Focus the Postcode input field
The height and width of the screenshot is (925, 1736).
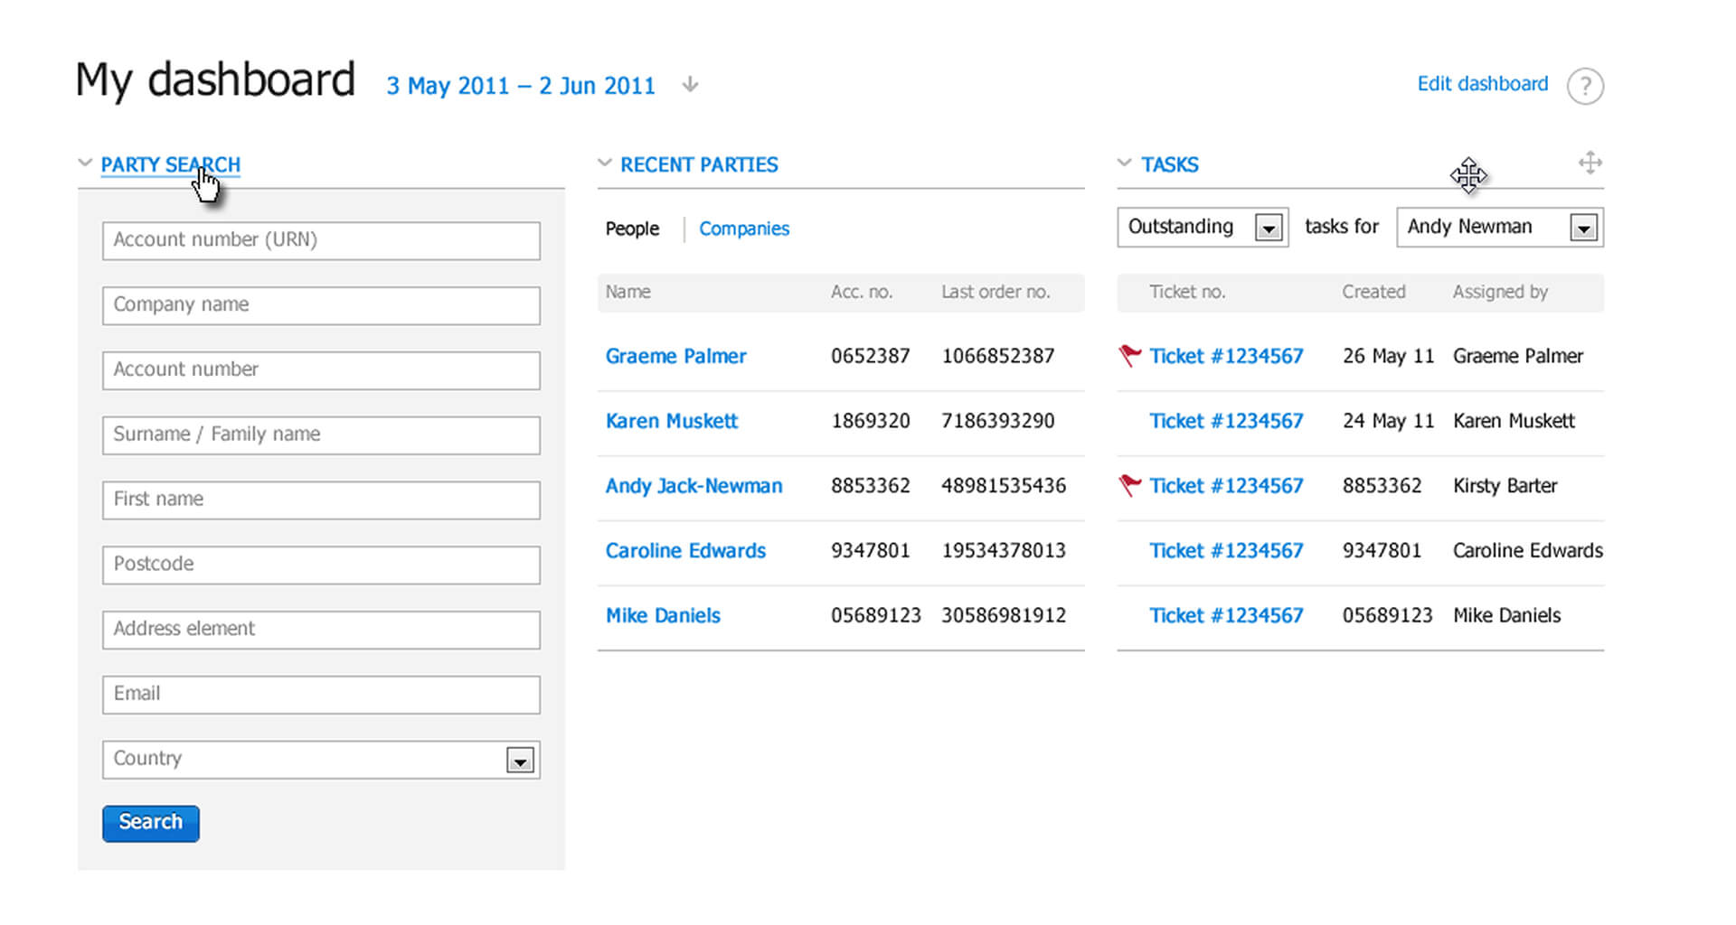(321, 565)
